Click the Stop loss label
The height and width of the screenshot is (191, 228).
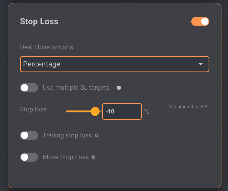tap(33, 109)
